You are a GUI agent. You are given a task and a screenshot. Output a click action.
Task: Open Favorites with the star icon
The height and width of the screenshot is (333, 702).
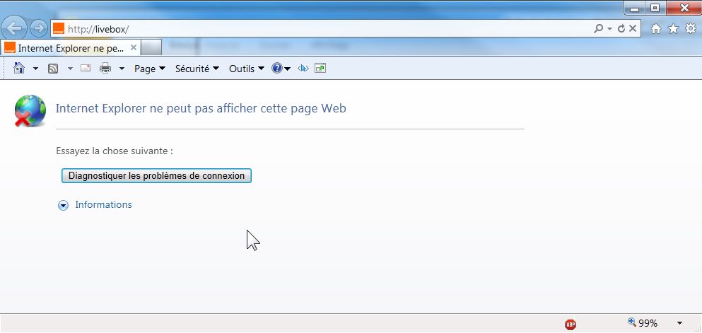coord(673,29)
